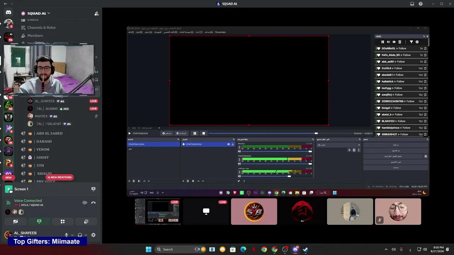Open the LOGS filter funnel
This screenshot has height=255, width=454.
411,42
